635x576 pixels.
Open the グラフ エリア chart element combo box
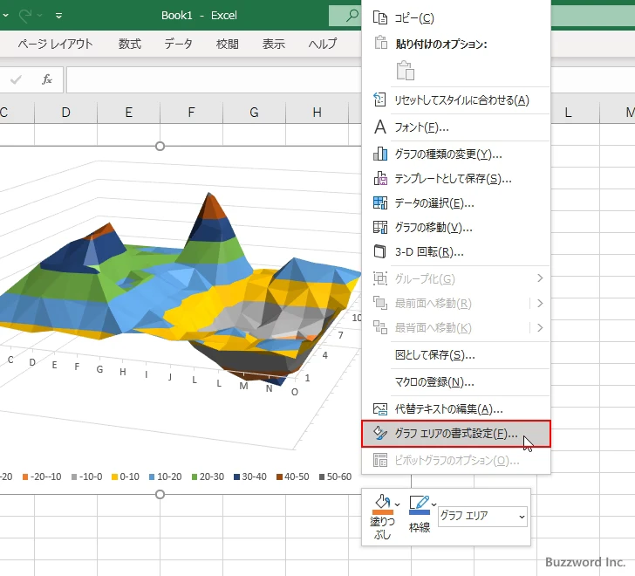482,517
